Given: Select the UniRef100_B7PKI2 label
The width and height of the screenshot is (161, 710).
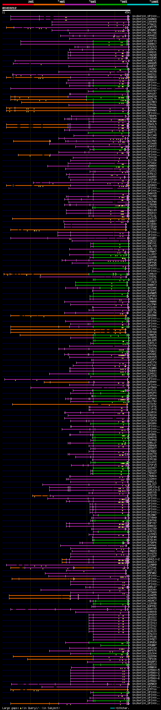Looking at the screenshot, I should coord(144,174).
